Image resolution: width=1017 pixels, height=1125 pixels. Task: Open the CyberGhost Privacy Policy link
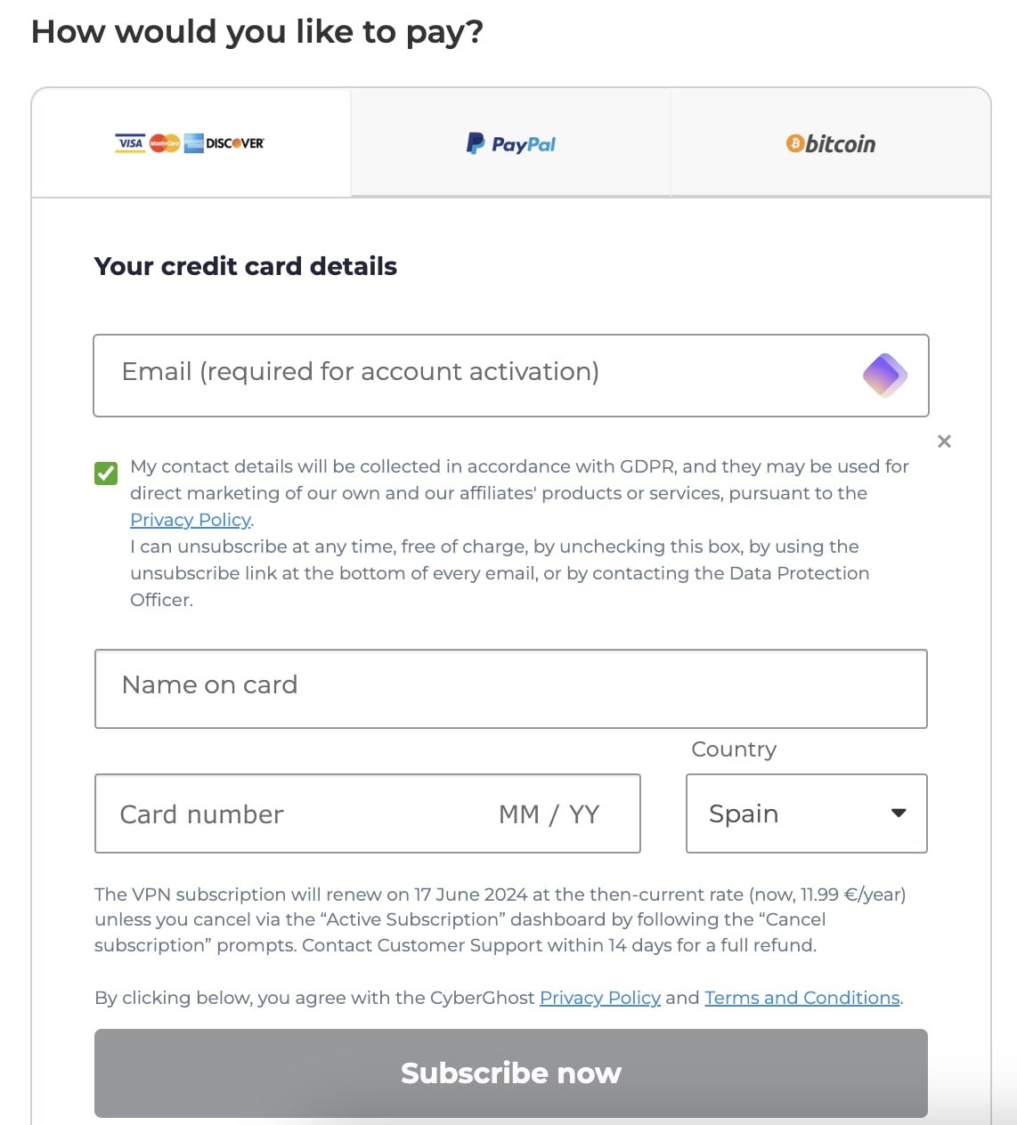(x=599, y=998)
